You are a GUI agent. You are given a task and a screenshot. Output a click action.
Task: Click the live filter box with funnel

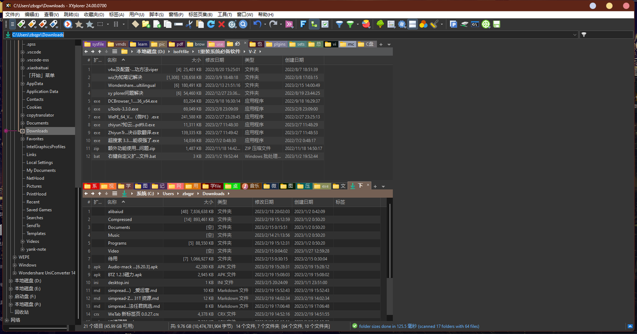pyautogui.click(x=608, y=35)
